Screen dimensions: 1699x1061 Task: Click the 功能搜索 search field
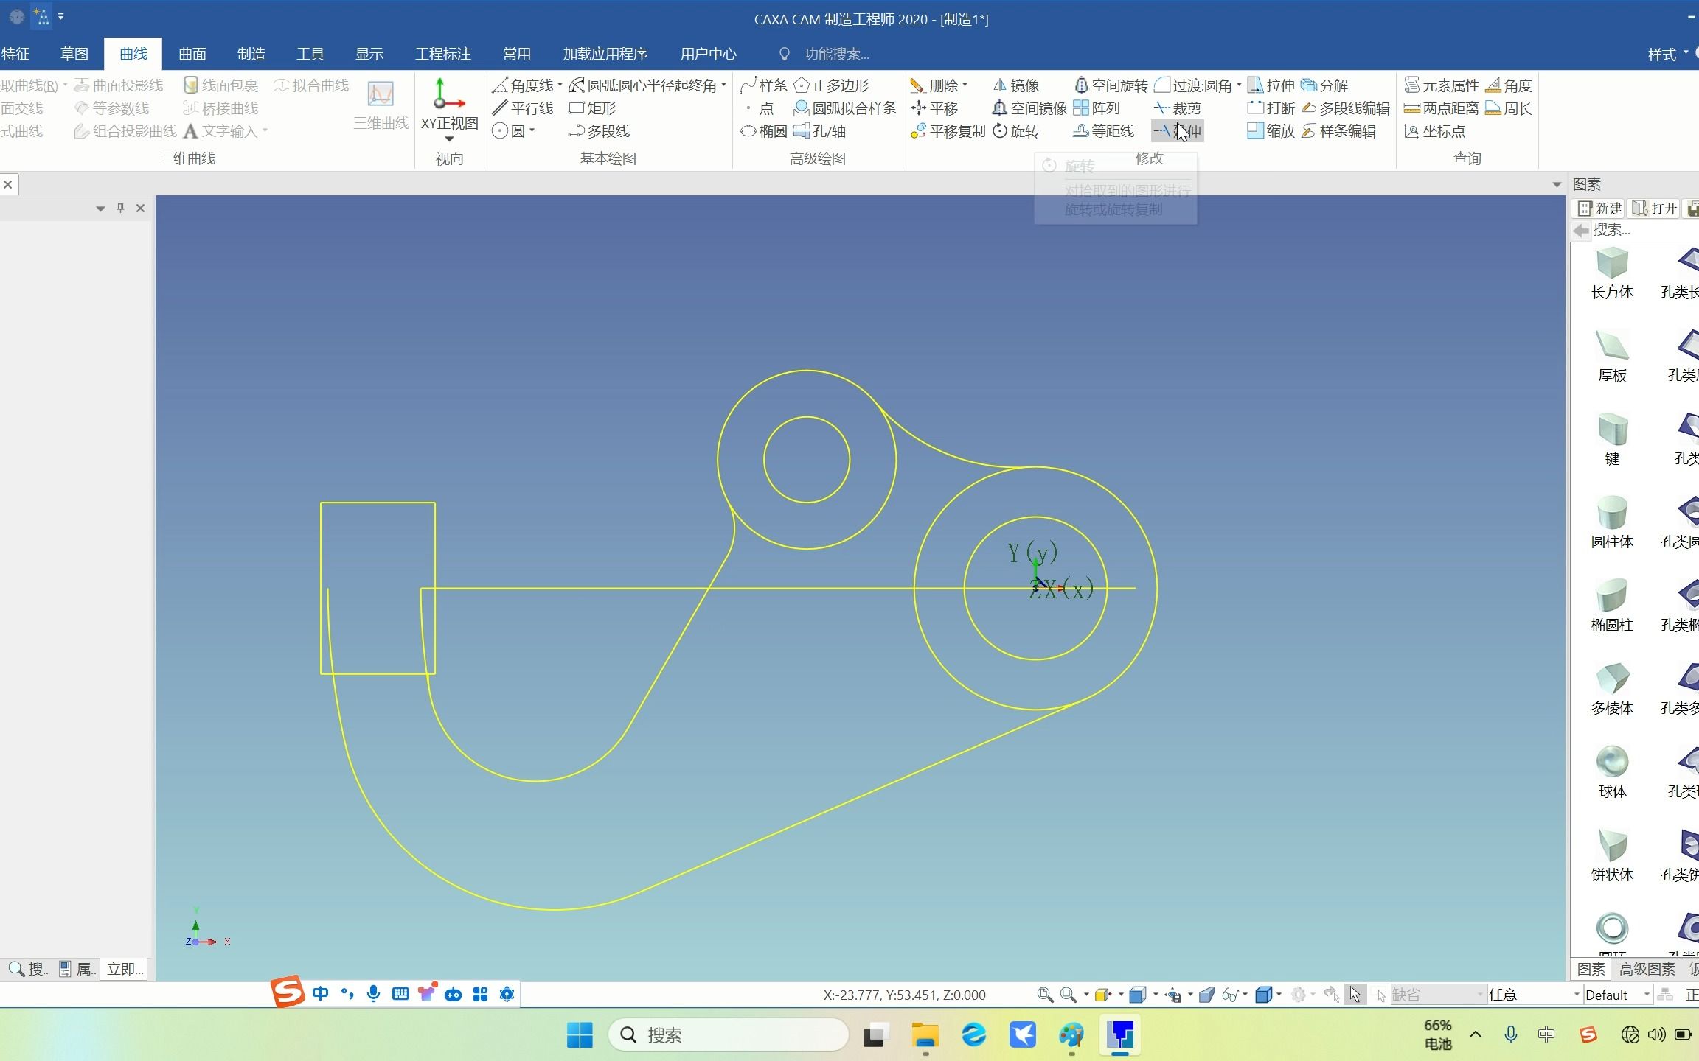[836, 54]
